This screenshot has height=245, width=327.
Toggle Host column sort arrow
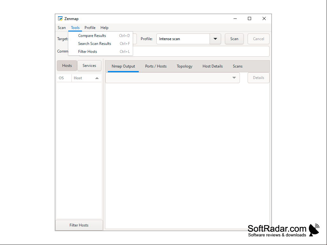[x=97, y=78]
